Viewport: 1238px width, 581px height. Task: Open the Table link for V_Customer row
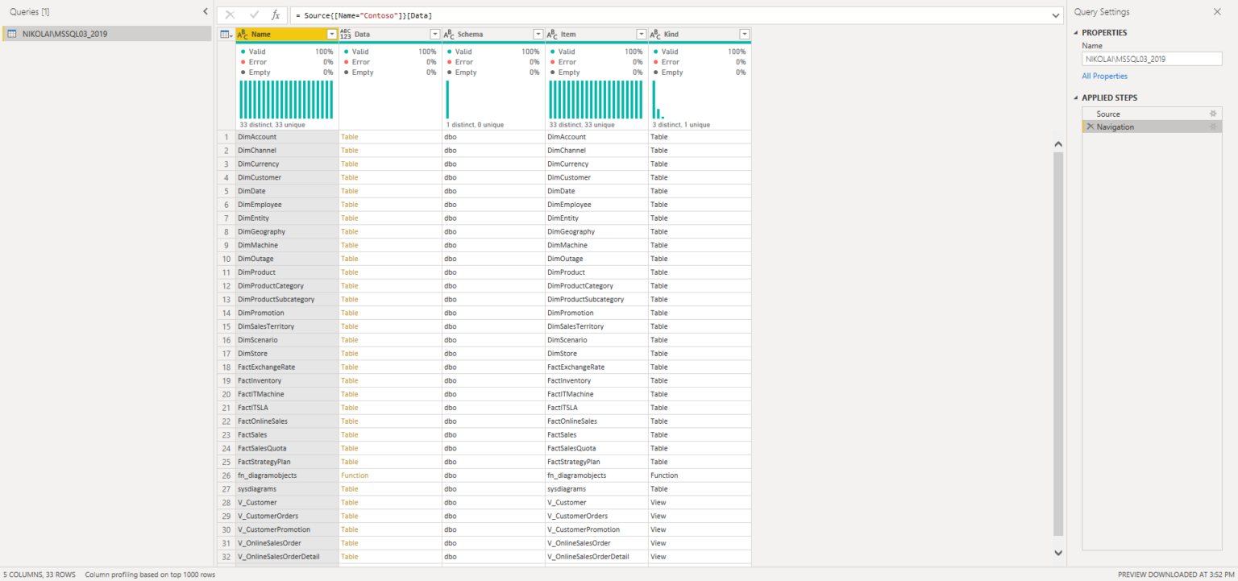(349, 502)
